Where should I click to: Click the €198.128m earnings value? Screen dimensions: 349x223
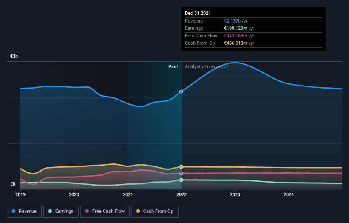click(x=236, y=28)
